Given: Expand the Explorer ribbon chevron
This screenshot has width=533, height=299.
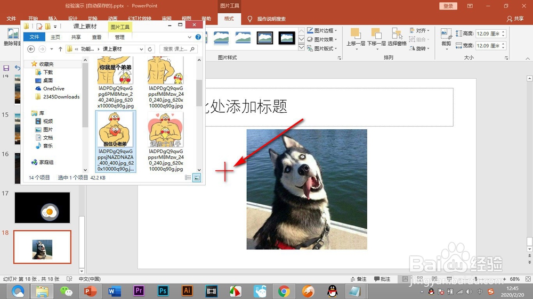Looking at the screenshot, I should (189, 37).
